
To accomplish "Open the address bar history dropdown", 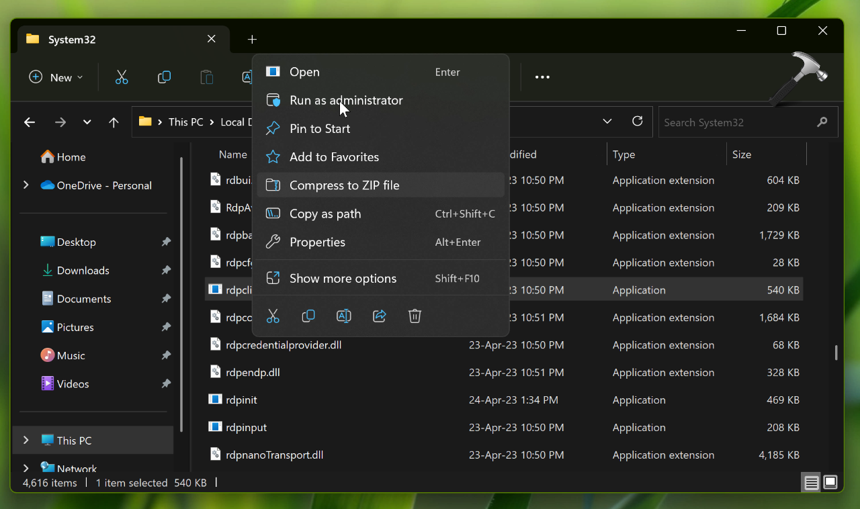I will click(607, 122).
